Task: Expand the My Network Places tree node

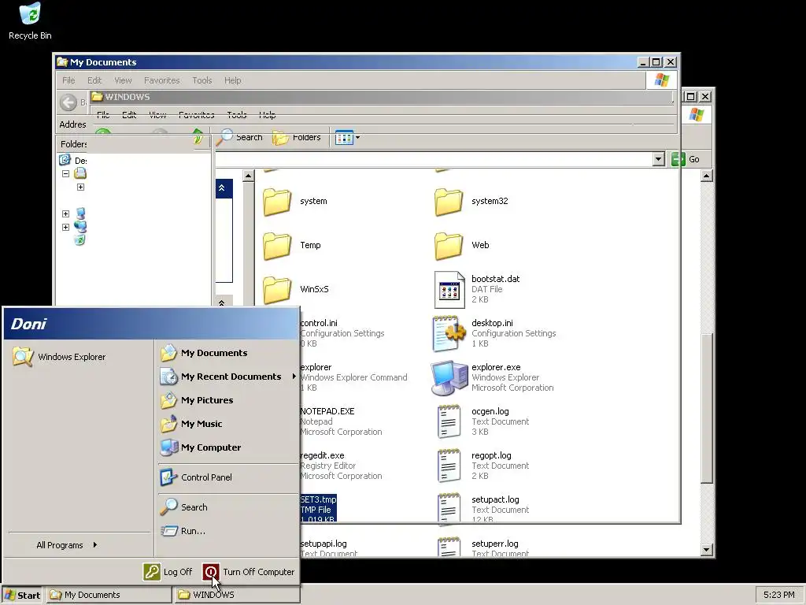Action: coord(66,227)
